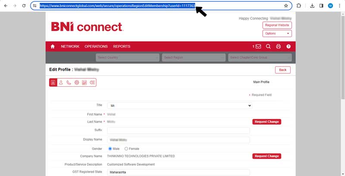
Task: Open the REPORTS menu
Action: [122, 47]
